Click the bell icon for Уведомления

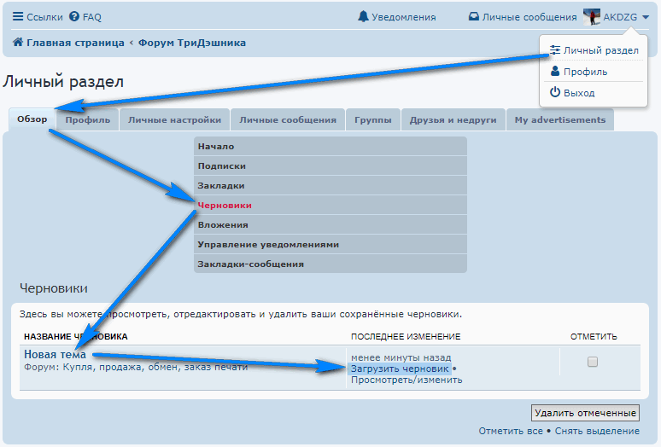[364, 17]
